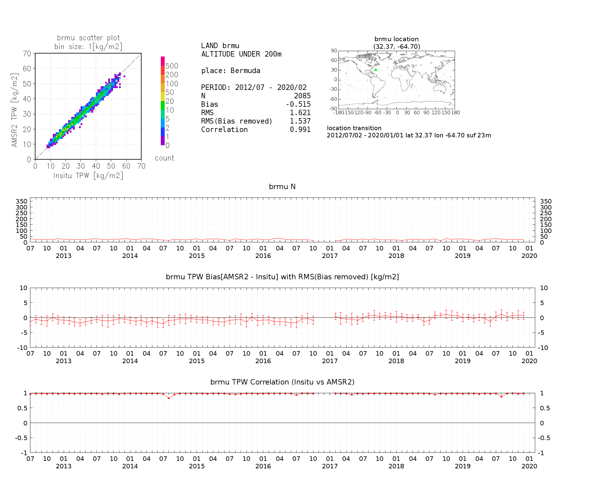
Task: Click the 2020 year label under Correlation chart
Action: coord(529,466)
